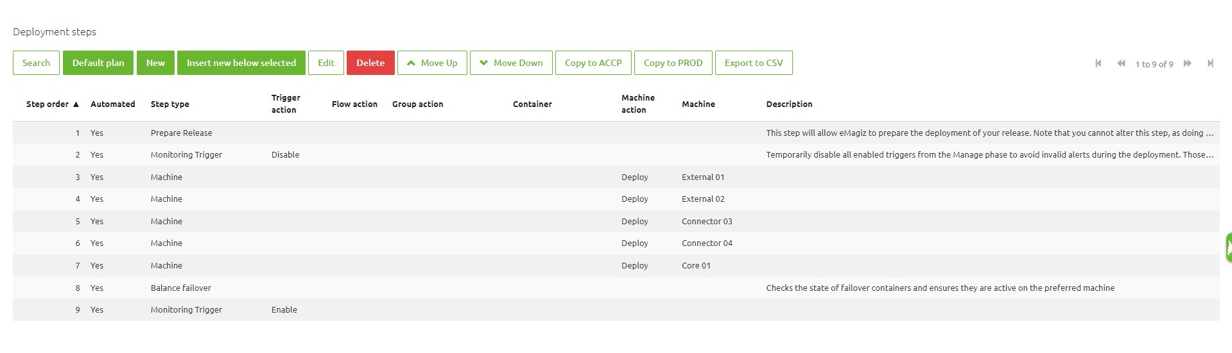Select the Connector 04 machine row
This screenshot has height=353, width=1232.
coord(616,243)
